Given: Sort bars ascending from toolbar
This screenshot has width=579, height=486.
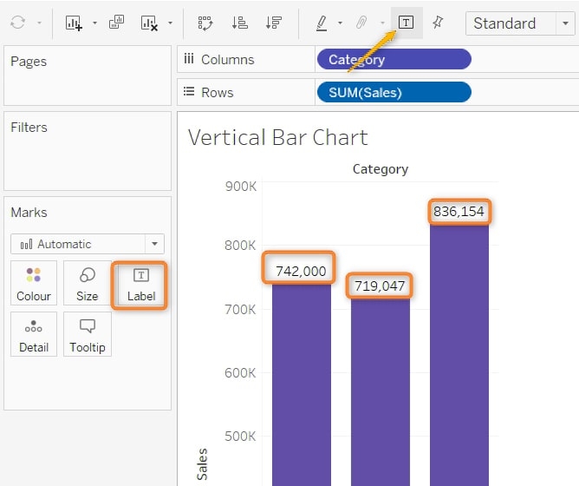Looking at the screenshot, I should pyautogui.click(x=240, y=23).
